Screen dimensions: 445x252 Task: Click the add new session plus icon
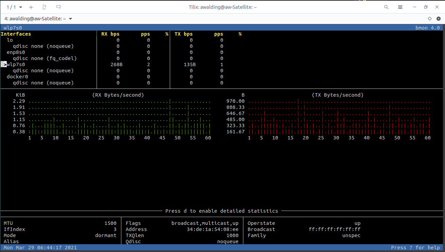click(31, 7)
